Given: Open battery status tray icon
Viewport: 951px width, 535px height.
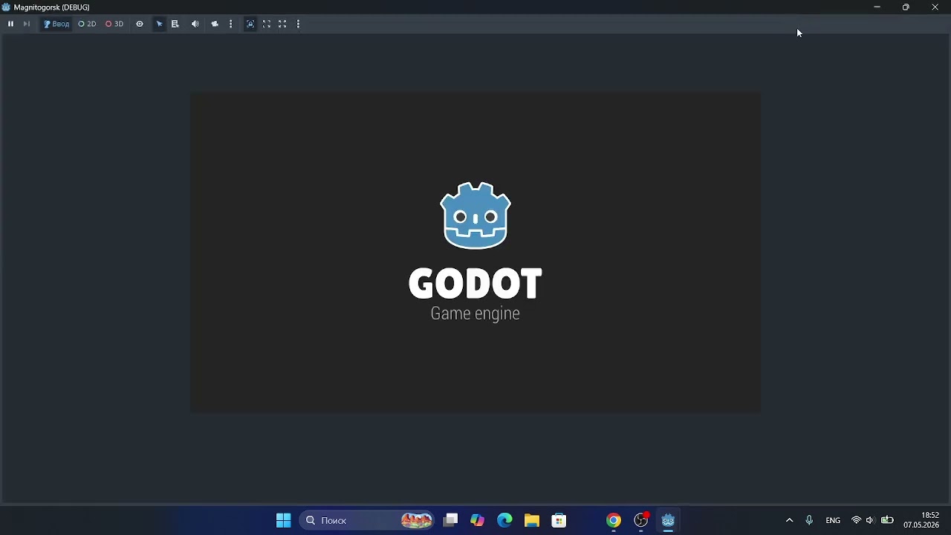Looking at the screenshot, I should click(x=887, y=520).
